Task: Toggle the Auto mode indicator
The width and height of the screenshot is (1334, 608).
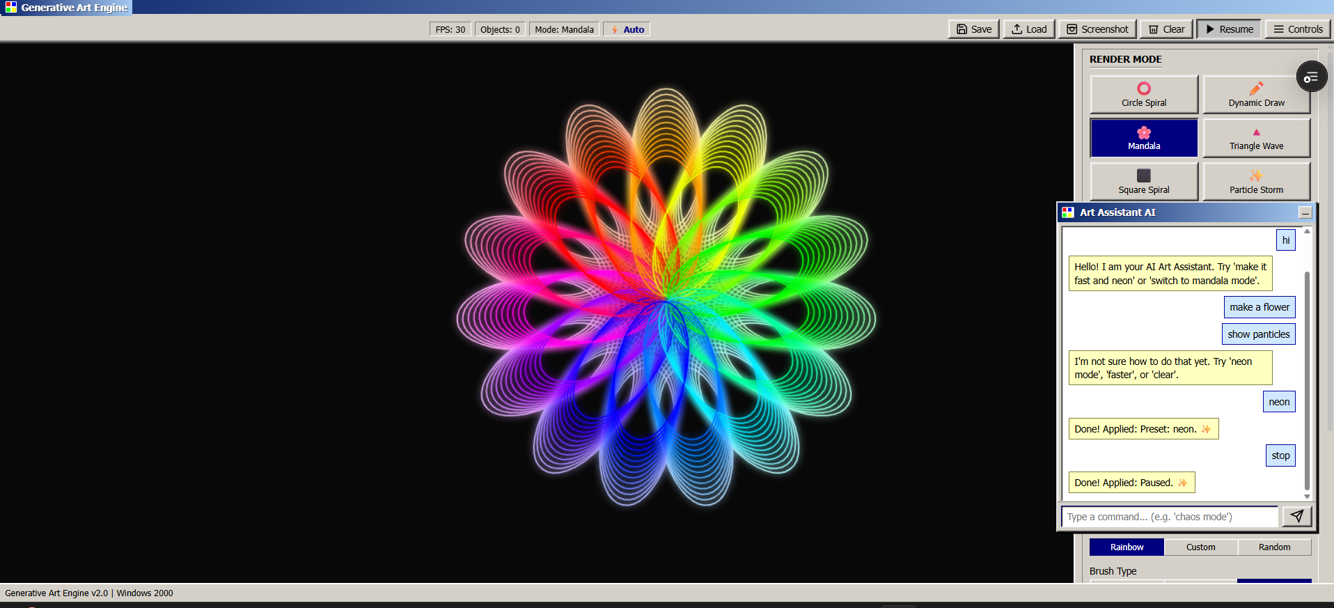Action: coord(627,29)
